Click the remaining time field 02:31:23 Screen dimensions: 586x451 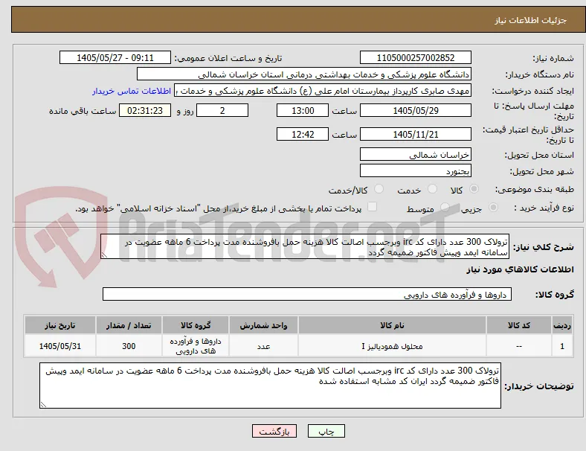click(x=145, y=110)
